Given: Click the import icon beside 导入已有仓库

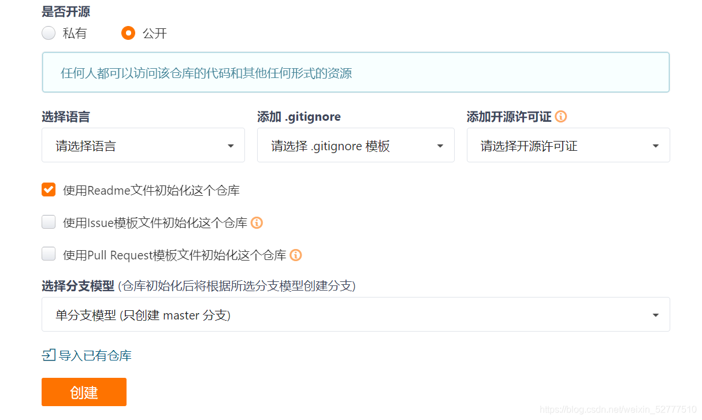Looking at the screenshot, I should 49,355.
